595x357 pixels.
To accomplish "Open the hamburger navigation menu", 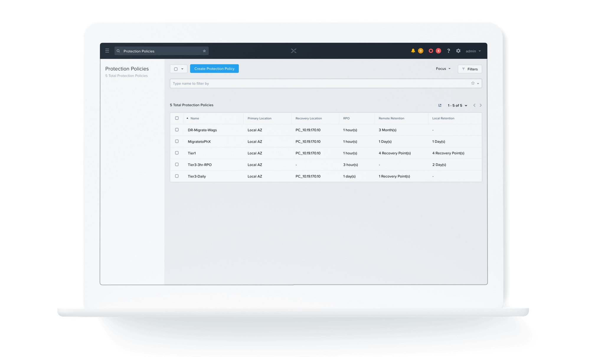I will (107, 51).
